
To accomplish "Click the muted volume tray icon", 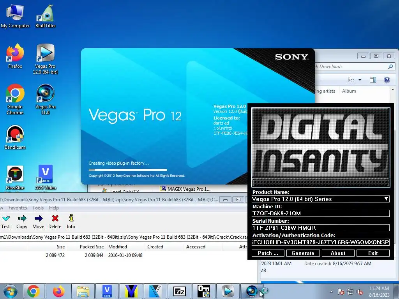I will pyautogui.click(x=360, y=292).
